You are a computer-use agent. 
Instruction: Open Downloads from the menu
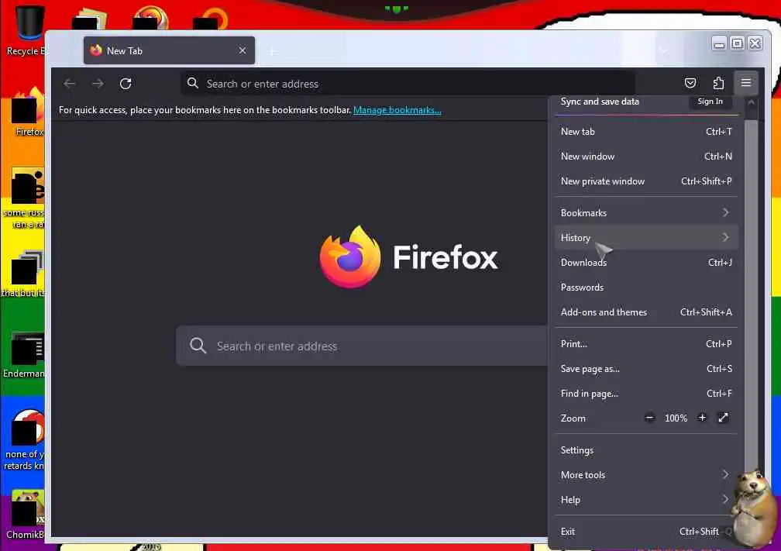click(x=646, y=263)
